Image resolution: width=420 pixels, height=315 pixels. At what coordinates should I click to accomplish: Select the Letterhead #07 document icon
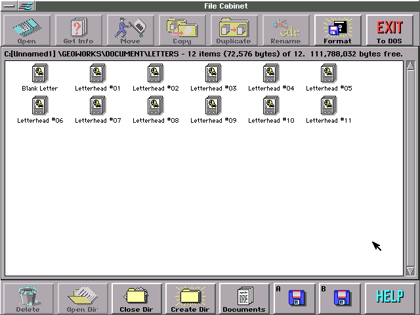98,106
